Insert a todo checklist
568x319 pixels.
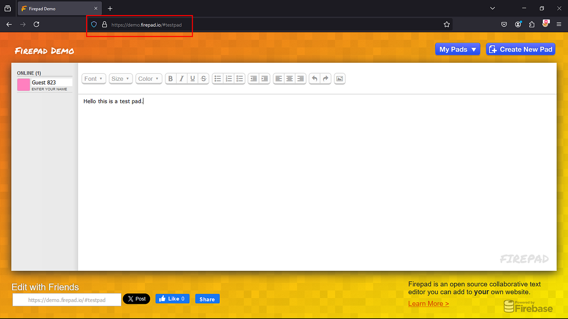(240, 78)
